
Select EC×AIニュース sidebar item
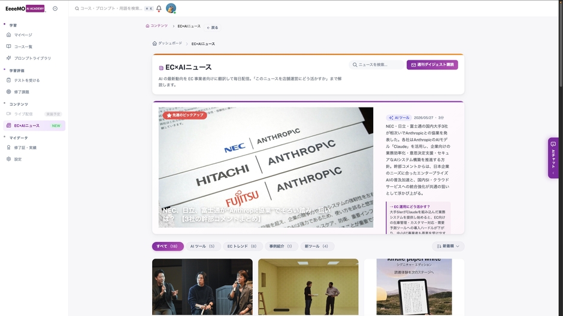pos(34,126)
